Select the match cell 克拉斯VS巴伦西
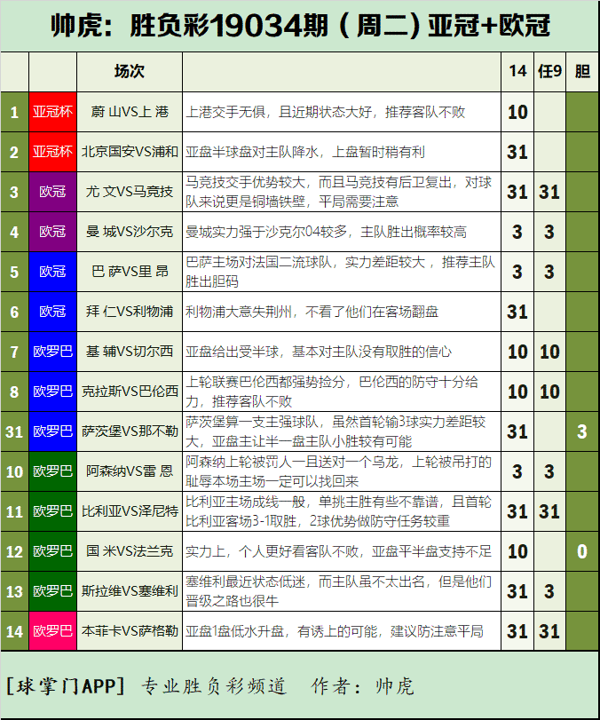The image size is (600, 720). [x=130, y=392]
